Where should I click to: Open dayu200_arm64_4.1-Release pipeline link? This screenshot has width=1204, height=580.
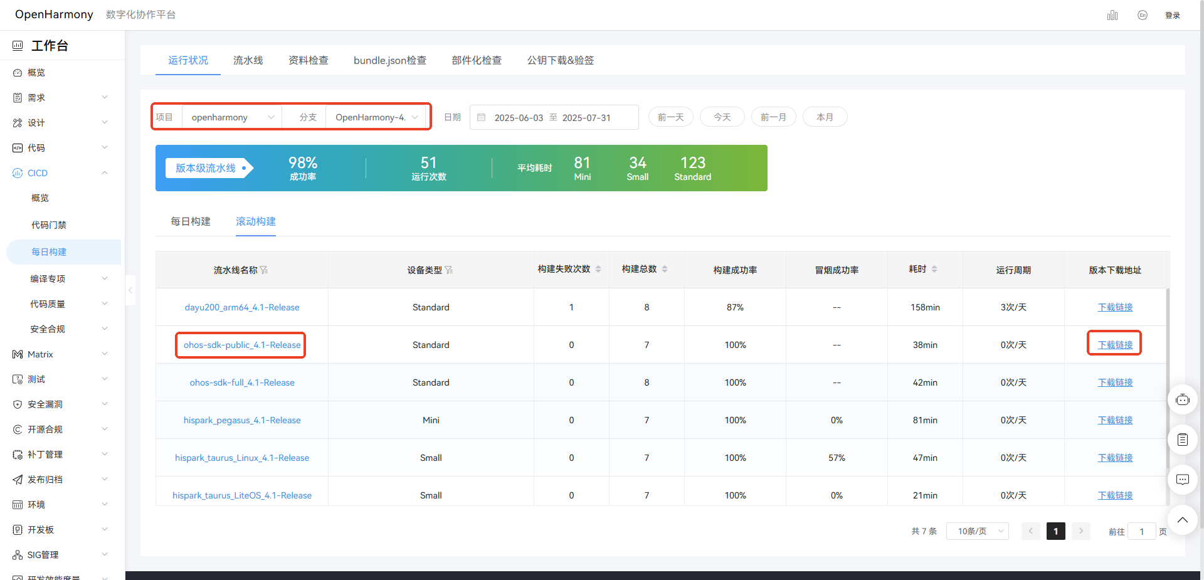(x=242, y=307)
